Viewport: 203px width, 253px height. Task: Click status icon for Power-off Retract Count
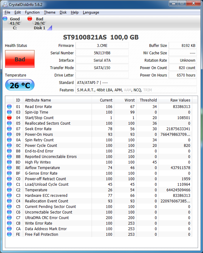[9, 179]
